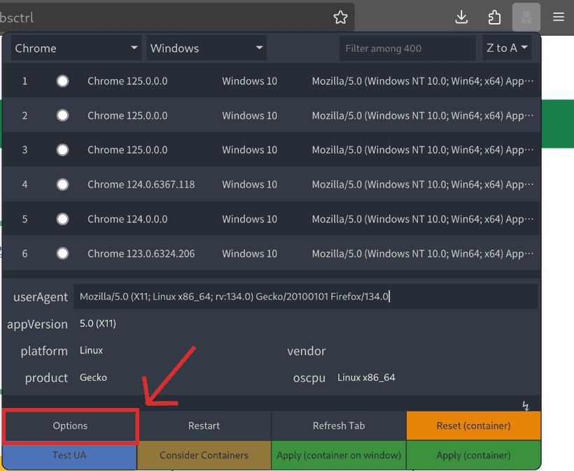Screen dimensions: 574x471
Task: Click the extensions puzzle piece icon
Action: tap(494, 17)
